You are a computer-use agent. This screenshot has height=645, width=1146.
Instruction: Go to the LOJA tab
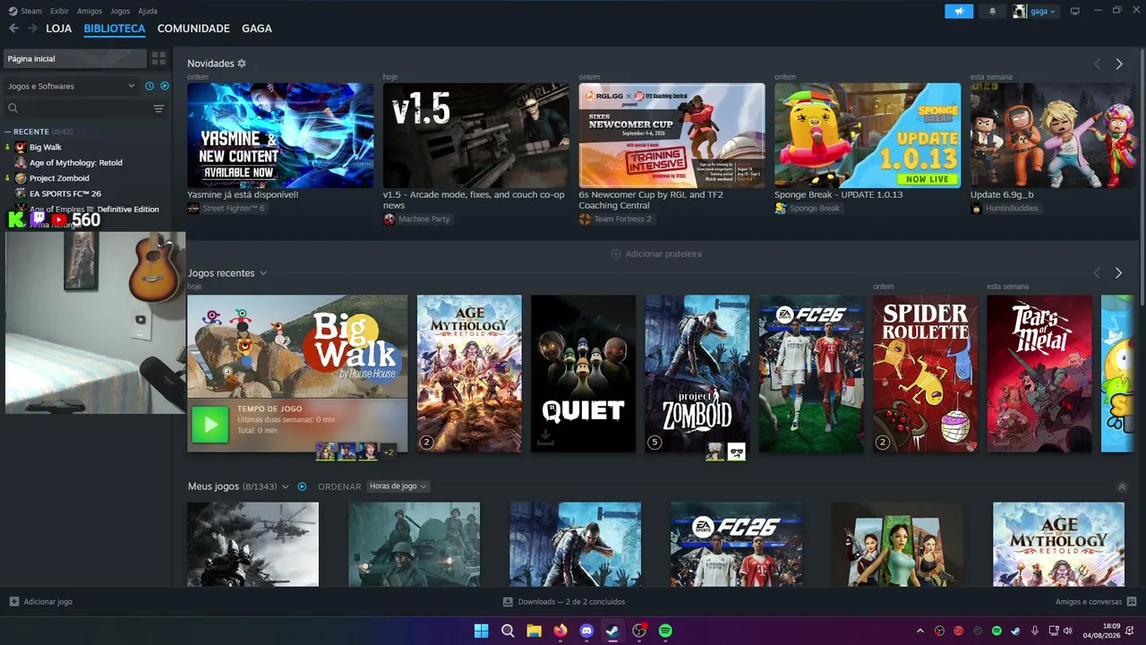tap(59, 29)
